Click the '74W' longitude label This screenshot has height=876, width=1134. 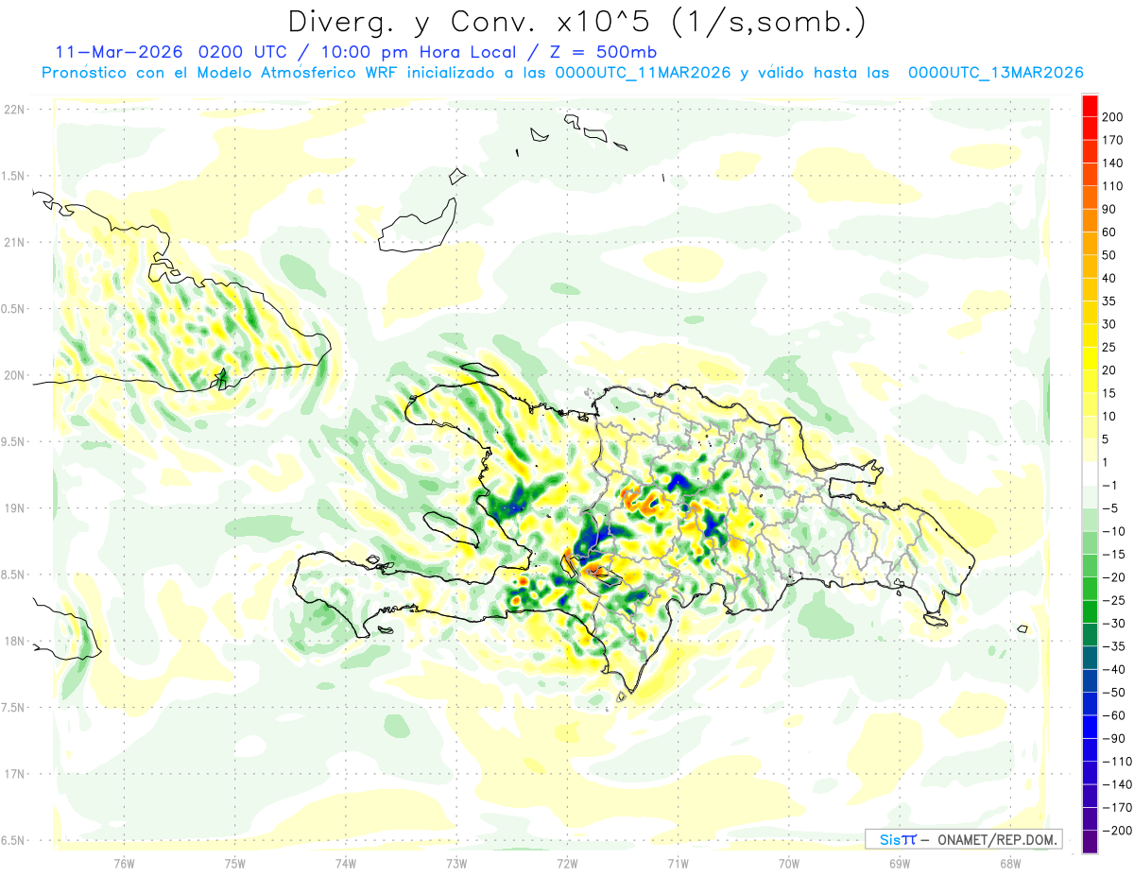click(x=346, y=865)
